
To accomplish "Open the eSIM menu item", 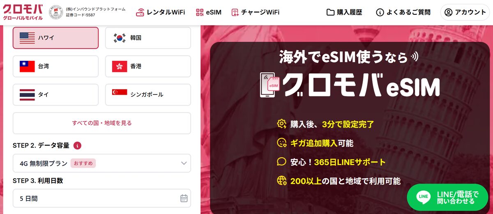I will click(209, 12).
